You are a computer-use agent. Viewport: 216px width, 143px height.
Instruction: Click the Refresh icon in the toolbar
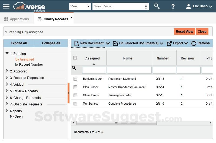coord(194,43)
